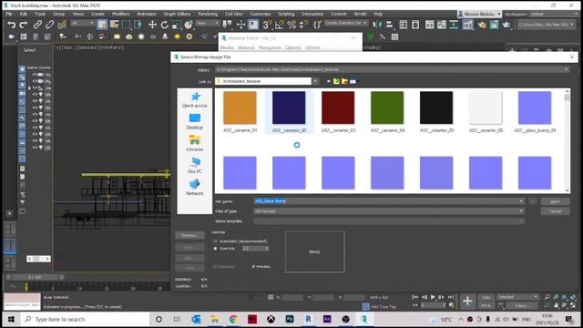Select the orange AS2_ceramic_01 texture
The height and width of the screenshot is (328, 583).
[240, 112]
